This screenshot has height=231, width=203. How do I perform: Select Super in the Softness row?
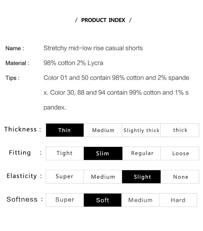click(x=65, y=200)
